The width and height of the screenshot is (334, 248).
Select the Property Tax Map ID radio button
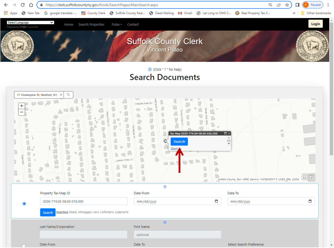click(24, 204)
